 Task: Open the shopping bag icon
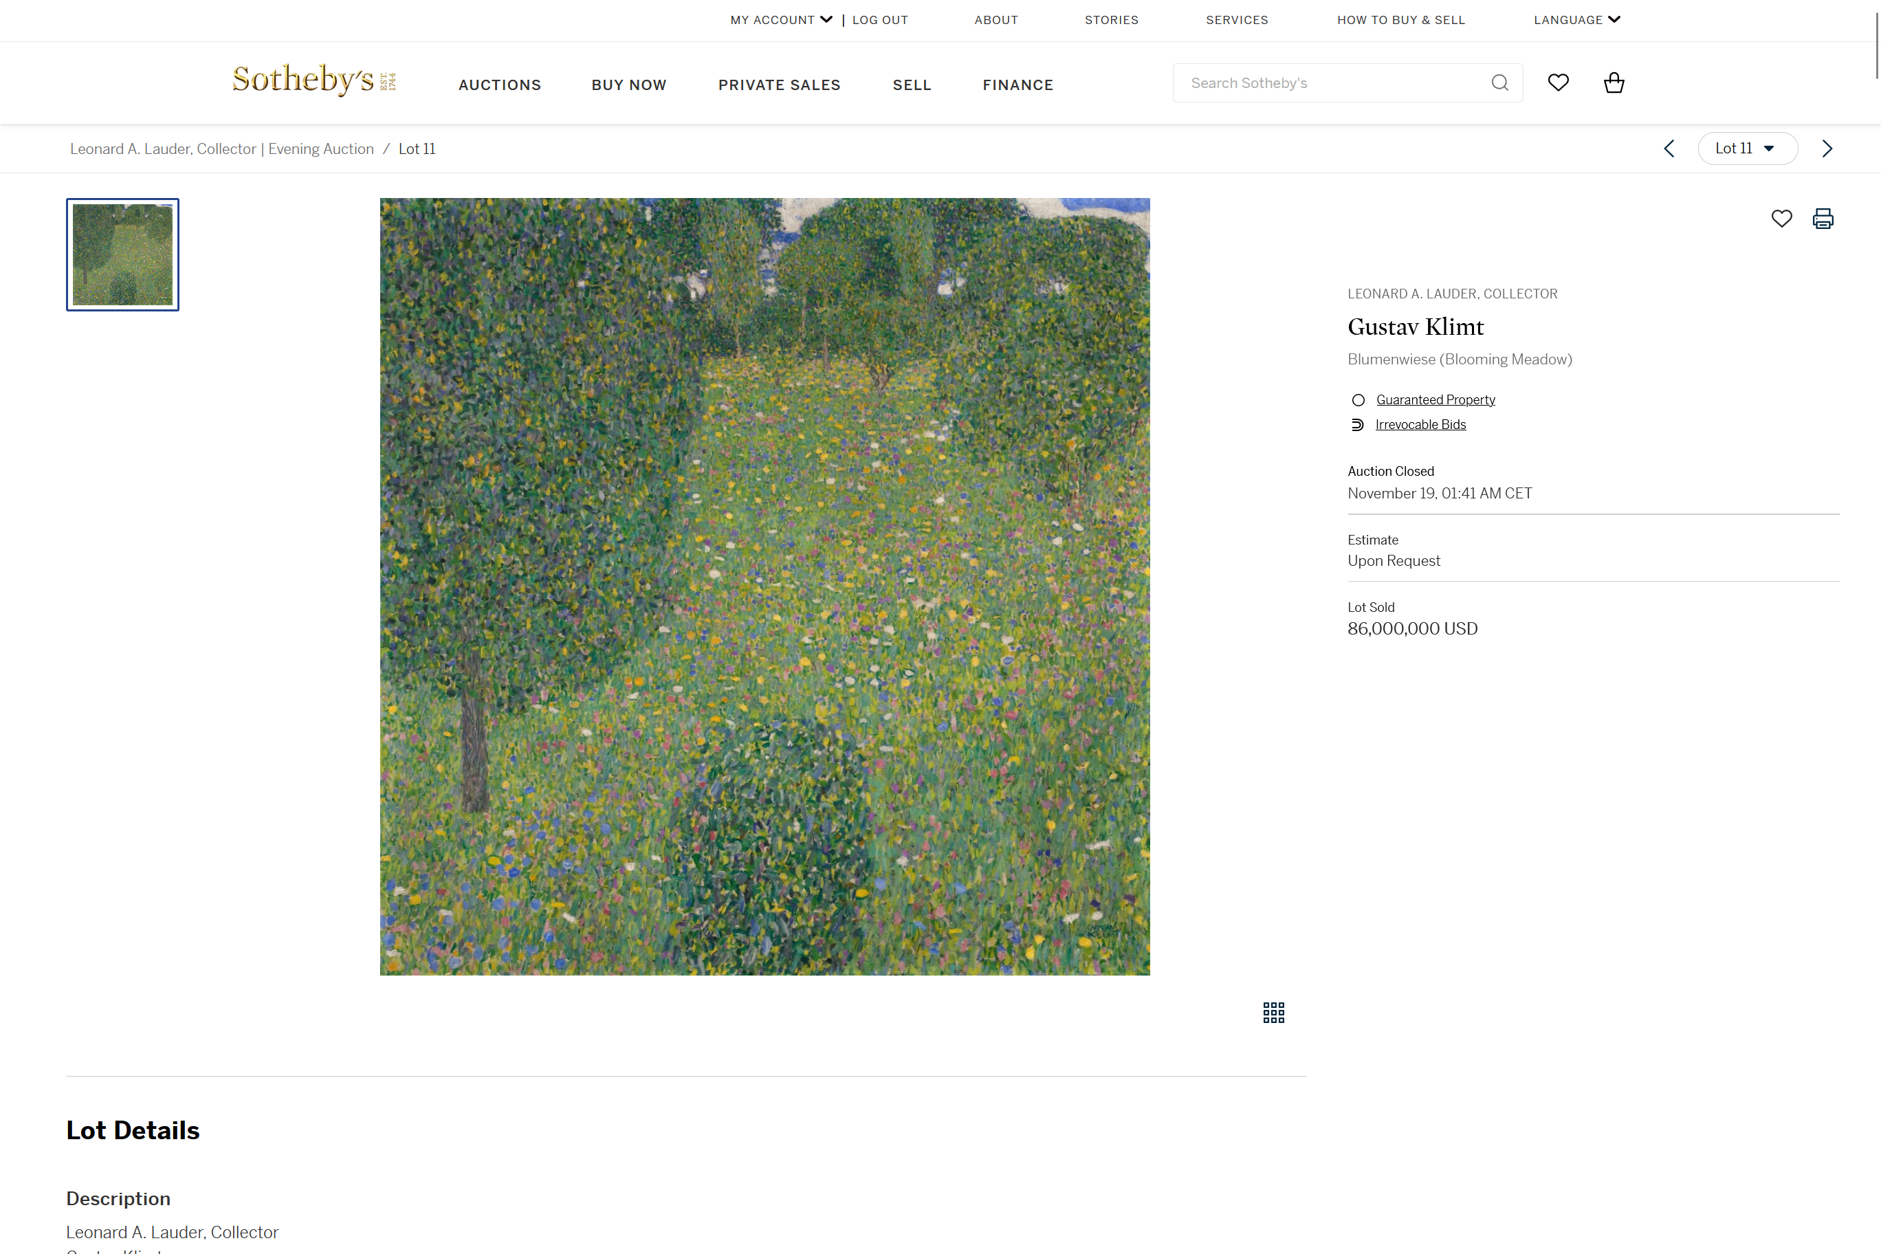(1614, 82)
